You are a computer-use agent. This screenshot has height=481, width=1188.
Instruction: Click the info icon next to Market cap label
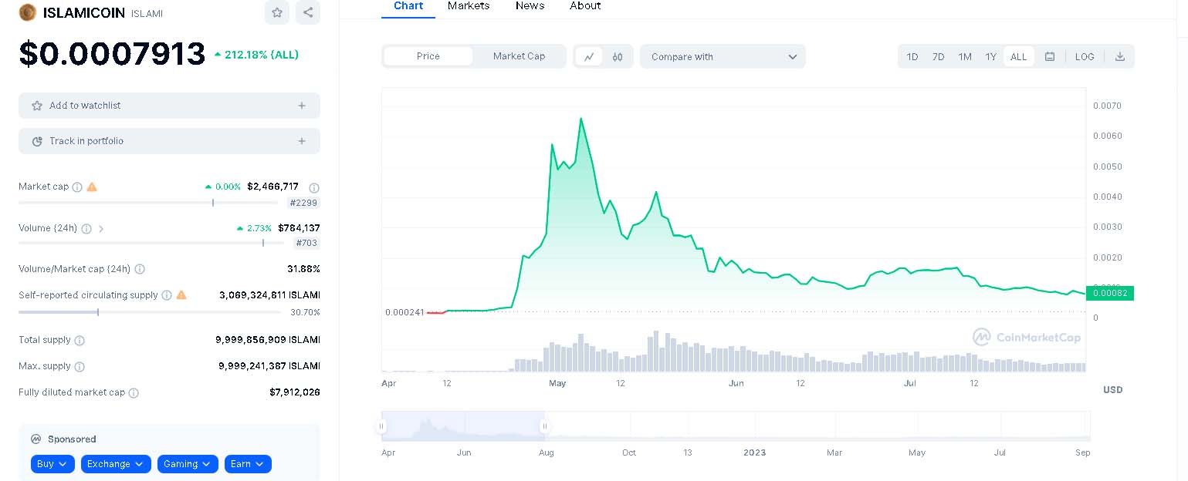[x=77, y=187]
